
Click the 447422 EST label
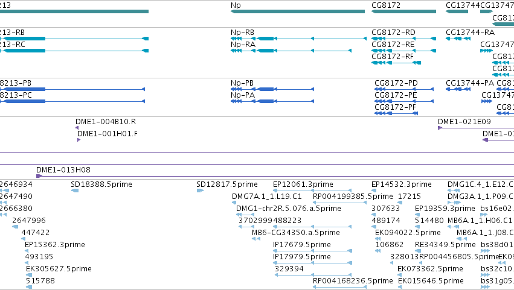coord(36,233)
